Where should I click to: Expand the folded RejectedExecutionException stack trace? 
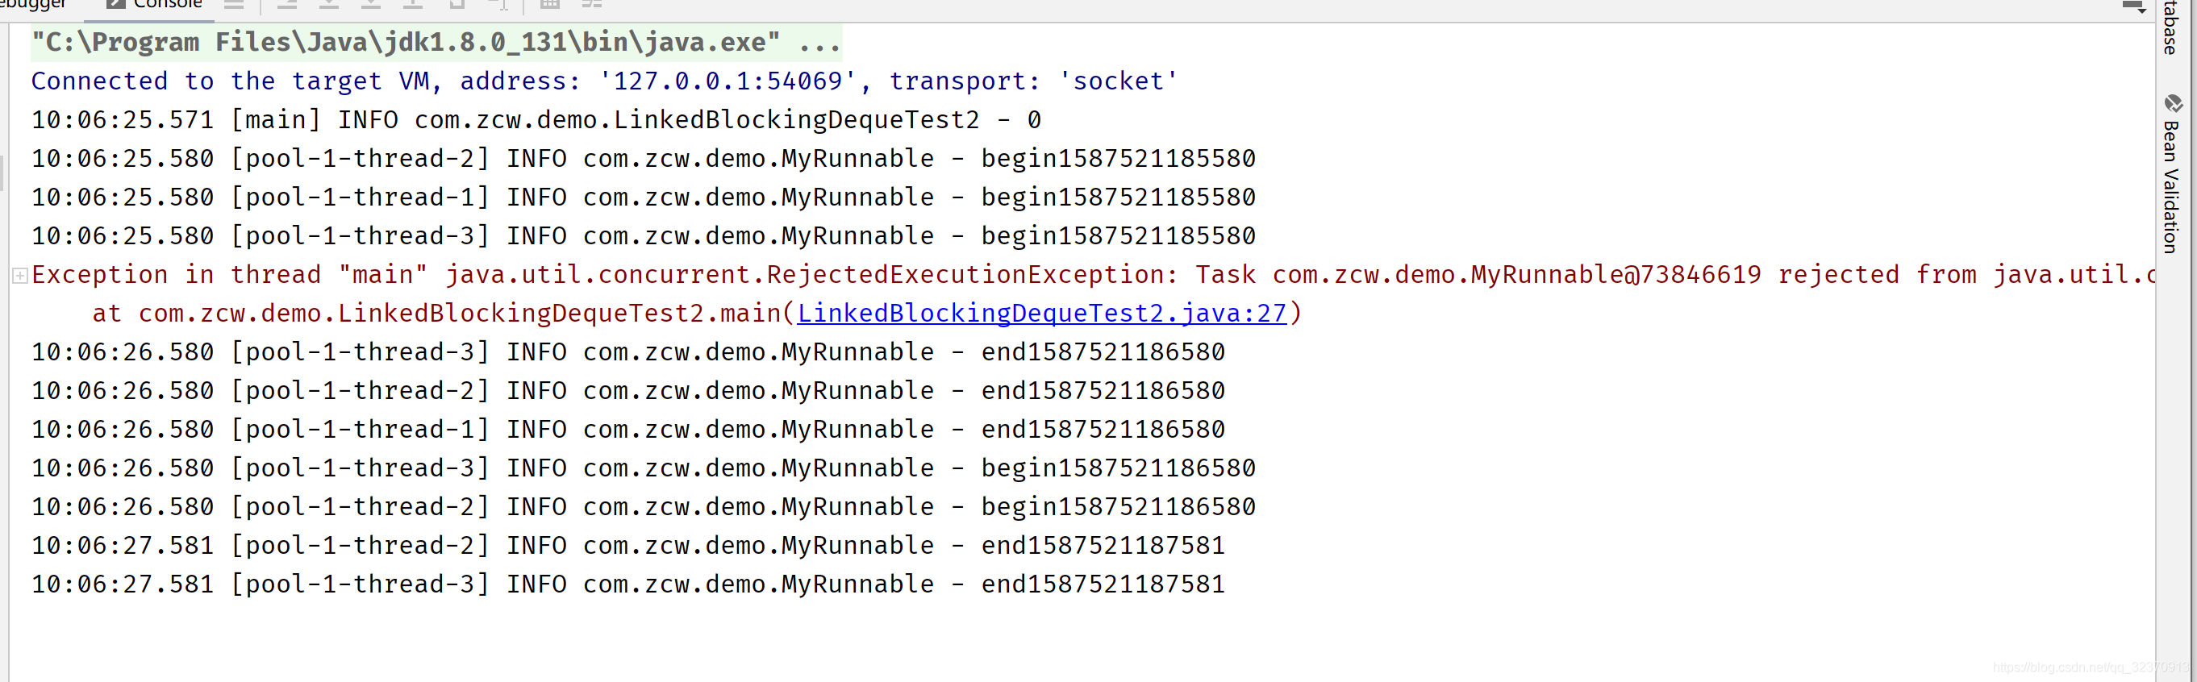tap(19, 276)
